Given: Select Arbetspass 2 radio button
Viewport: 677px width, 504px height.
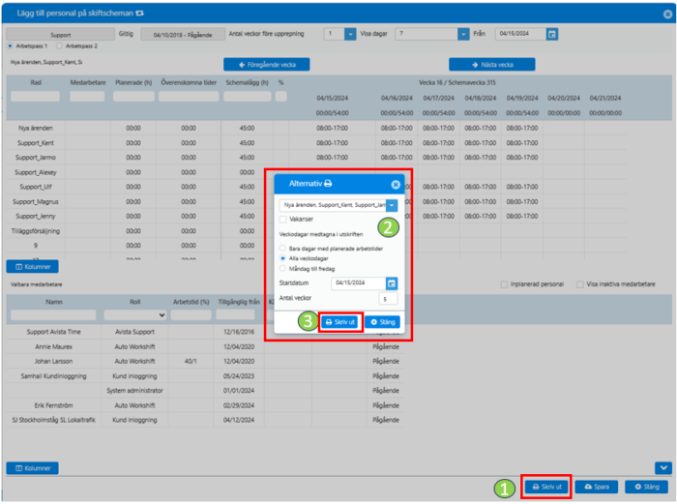Looking at the screenshot, I should click(59, 45).
